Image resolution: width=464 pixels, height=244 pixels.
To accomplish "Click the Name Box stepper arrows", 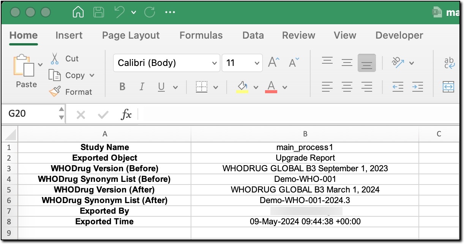I will coord(62,114).
